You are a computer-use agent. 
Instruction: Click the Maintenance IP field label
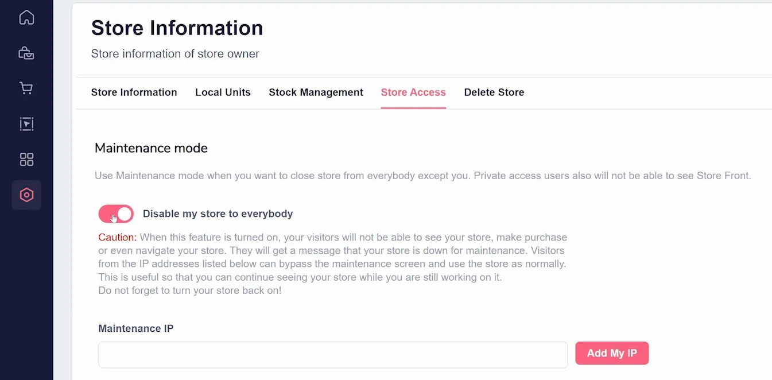pos(136,329)
